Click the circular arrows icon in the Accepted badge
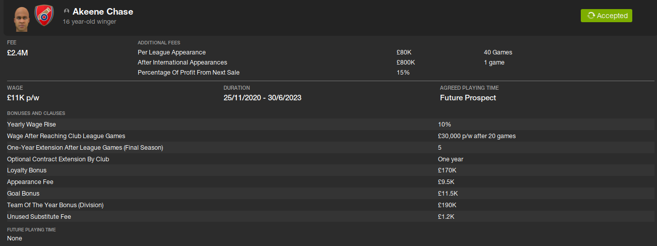 tap(591, 16)
